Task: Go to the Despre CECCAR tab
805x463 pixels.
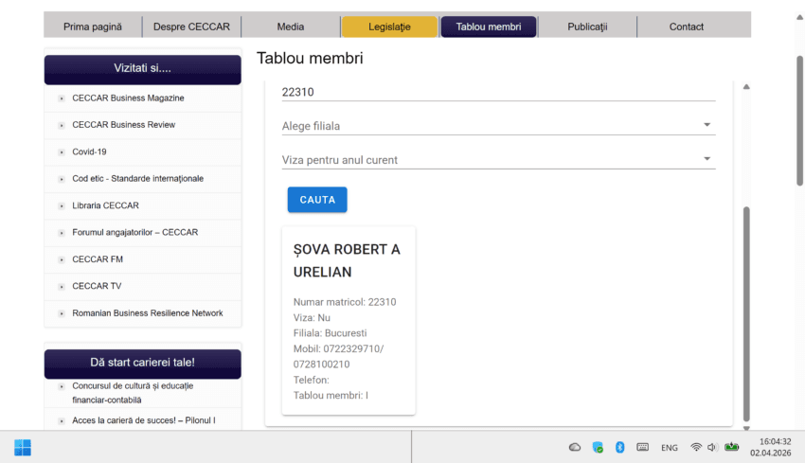Action: [x=191, y=27]
